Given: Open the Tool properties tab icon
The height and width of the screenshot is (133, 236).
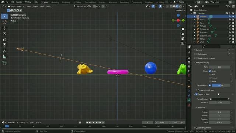Looking at the screenshot, I should coord(189,52).
